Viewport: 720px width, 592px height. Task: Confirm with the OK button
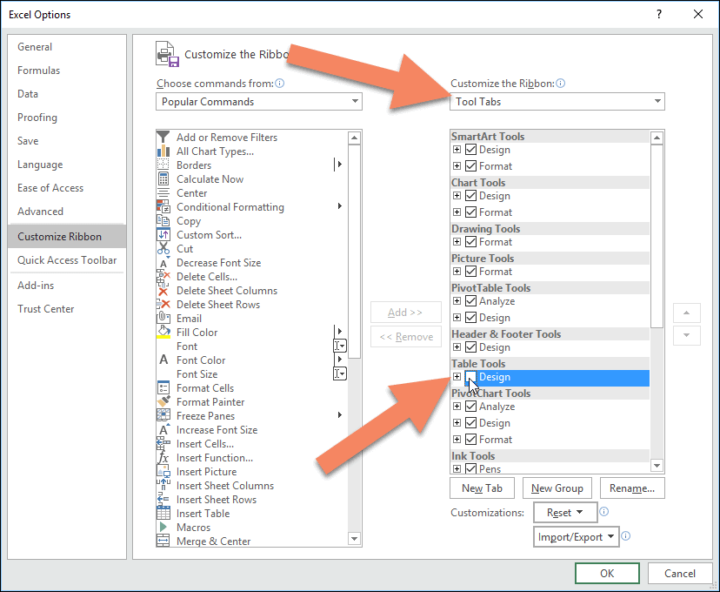click(x=607, y=573)
